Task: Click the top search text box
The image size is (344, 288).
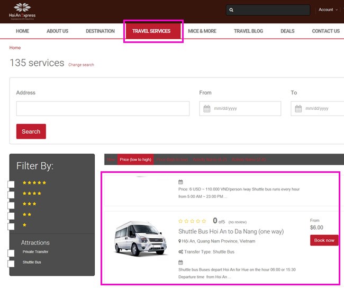Action: (268, 10)
